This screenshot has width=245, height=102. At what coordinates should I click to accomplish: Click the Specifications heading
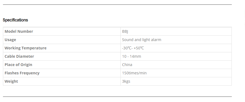tap(15, 20)
